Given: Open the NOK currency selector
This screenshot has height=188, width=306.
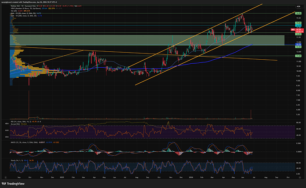Looking at the screenshot, I should pyautogui.click(x=298, y=7).
